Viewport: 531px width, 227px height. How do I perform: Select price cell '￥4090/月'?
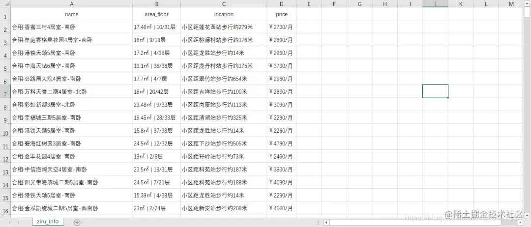(x=281, y=182)
